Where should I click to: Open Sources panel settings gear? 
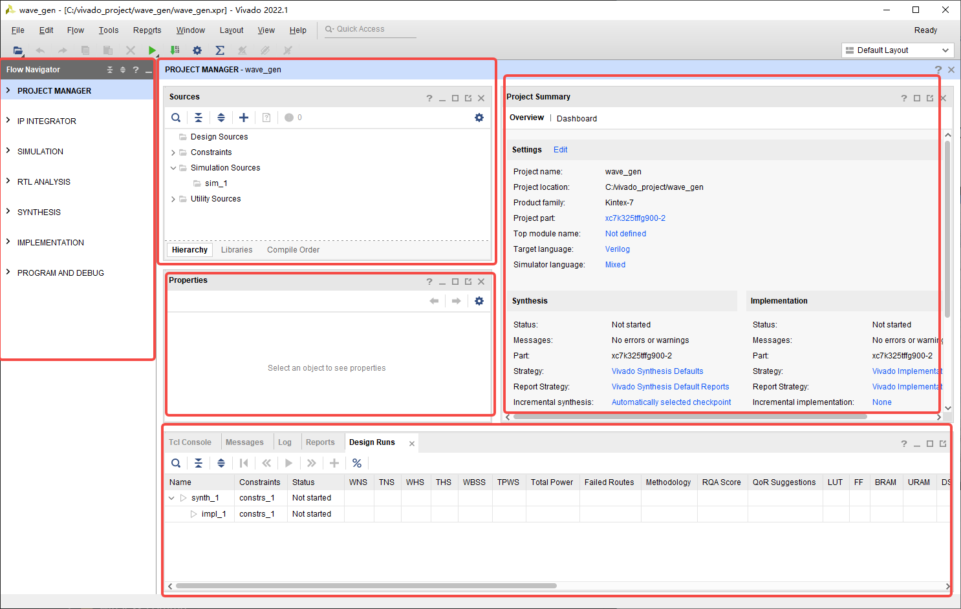tap(479, 118)
